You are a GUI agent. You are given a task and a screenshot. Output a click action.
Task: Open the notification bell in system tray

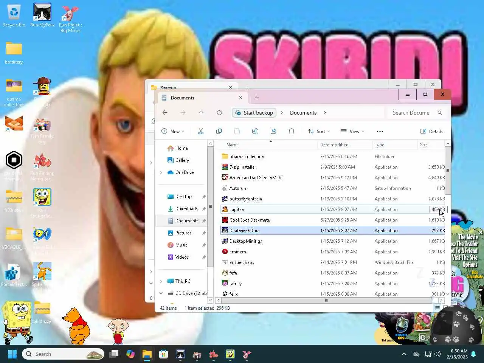(x=473, y=354)
